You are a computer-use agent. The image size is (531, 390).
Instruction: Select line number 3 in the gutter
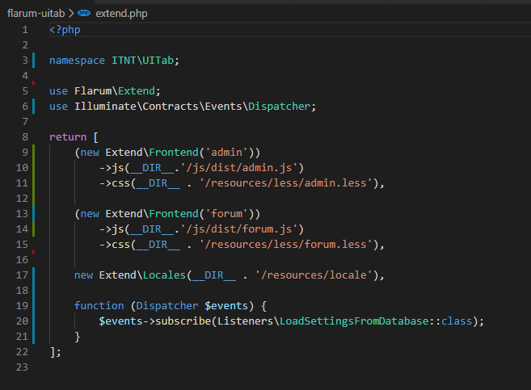(x=25, y=61)
